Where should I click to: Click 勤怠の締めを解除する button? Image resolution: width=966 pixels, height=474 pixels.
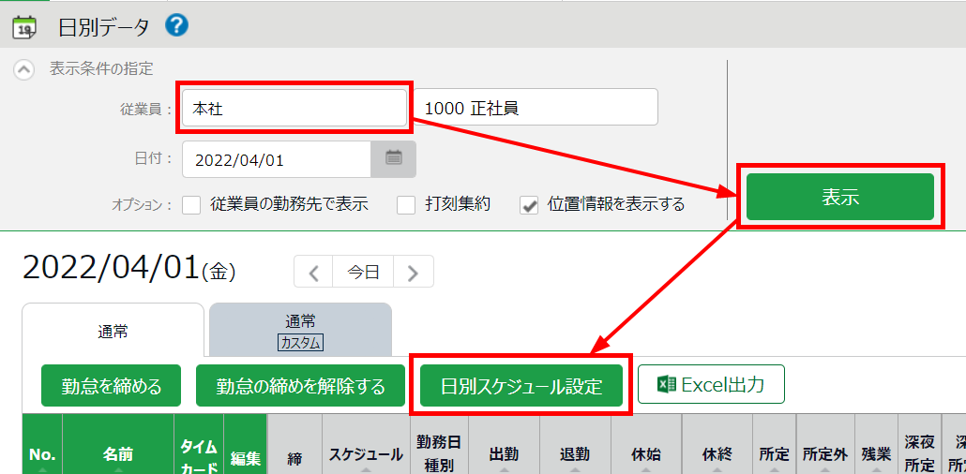pyautogui.click(x=300, y=386)
